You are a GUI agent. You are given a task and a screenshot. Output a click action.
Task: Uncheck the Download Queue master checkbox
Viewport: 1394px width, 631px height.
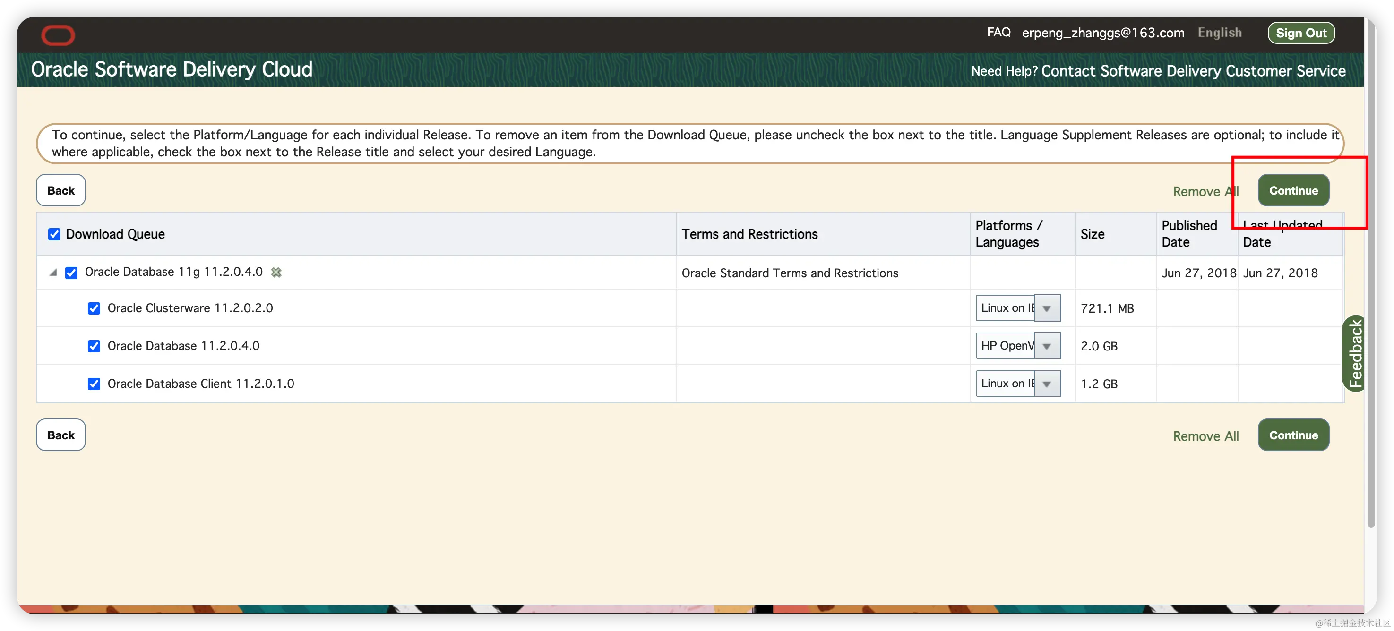coord(54,234)
